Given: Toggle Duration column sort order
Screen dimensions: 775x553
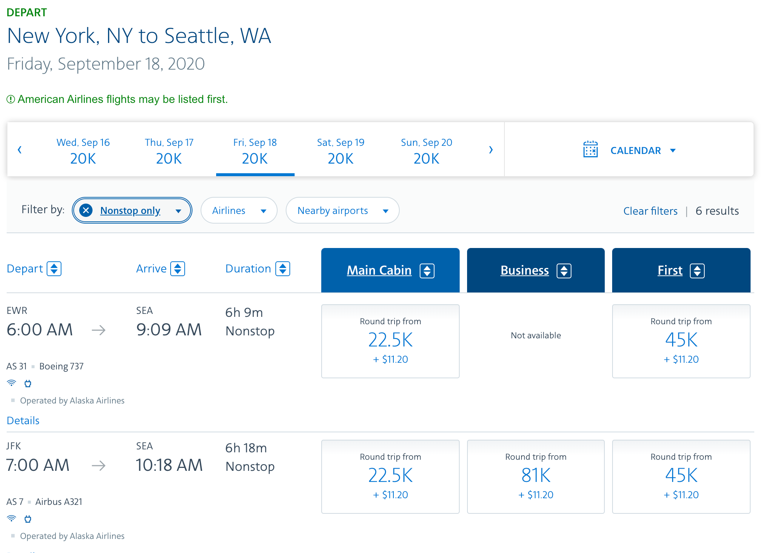Looking at the screenshot, I should click(x=283, y=269).
